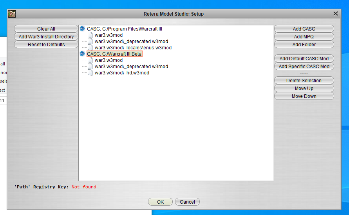Confirm setup with OK
This screenshot has height=215, width=349.
(x=160, y=202)
